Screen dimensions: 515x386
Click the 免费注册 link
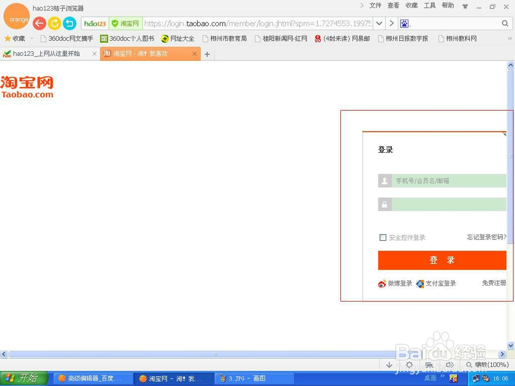(494, 283)
